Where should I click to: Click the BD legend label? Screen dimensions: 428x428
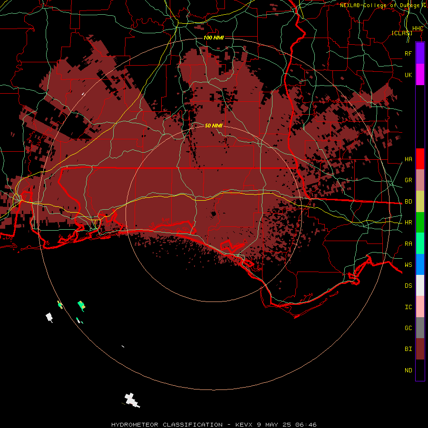409,202
